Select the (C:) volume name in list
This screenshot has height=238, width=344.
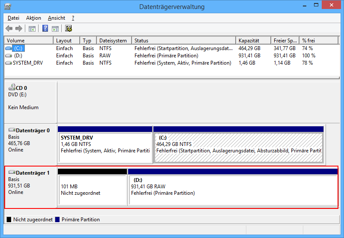pos(18,48)
